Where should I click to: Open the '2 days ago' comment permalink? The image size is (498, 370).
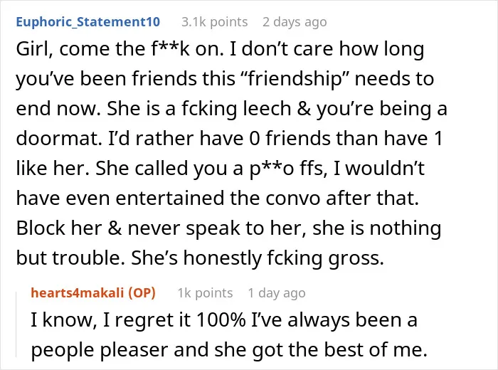pyautogui.click(x=295, y=22)
